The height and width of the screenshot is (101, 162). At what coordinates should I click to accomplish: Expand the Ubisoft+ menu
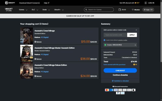59,10
